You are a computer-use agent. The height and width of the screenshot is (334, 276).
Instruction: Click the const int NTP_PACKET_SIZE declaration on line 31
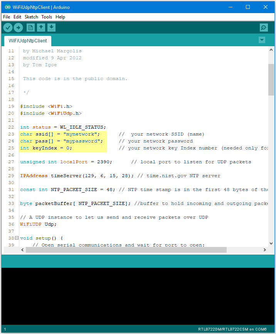(x=67, y=190)
